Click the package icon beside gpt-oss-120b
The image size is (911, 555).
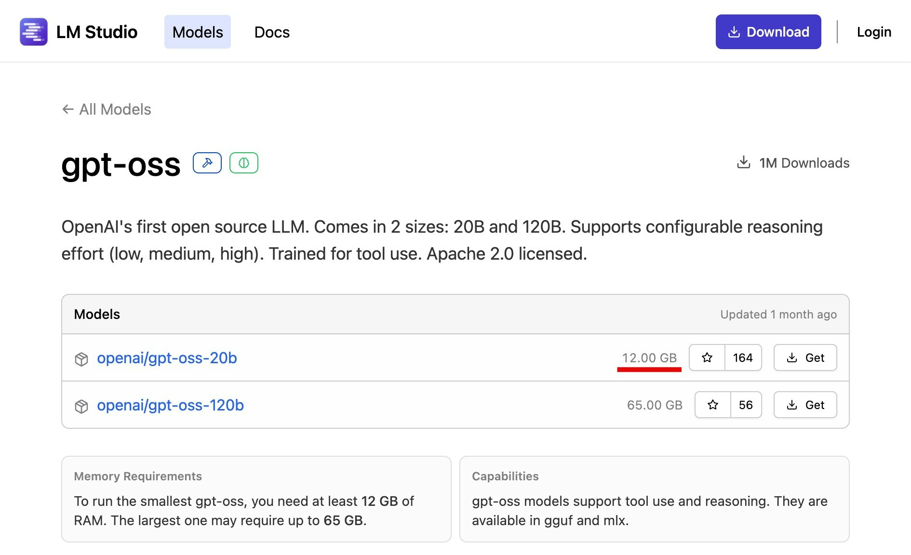(x=81, y=406)
